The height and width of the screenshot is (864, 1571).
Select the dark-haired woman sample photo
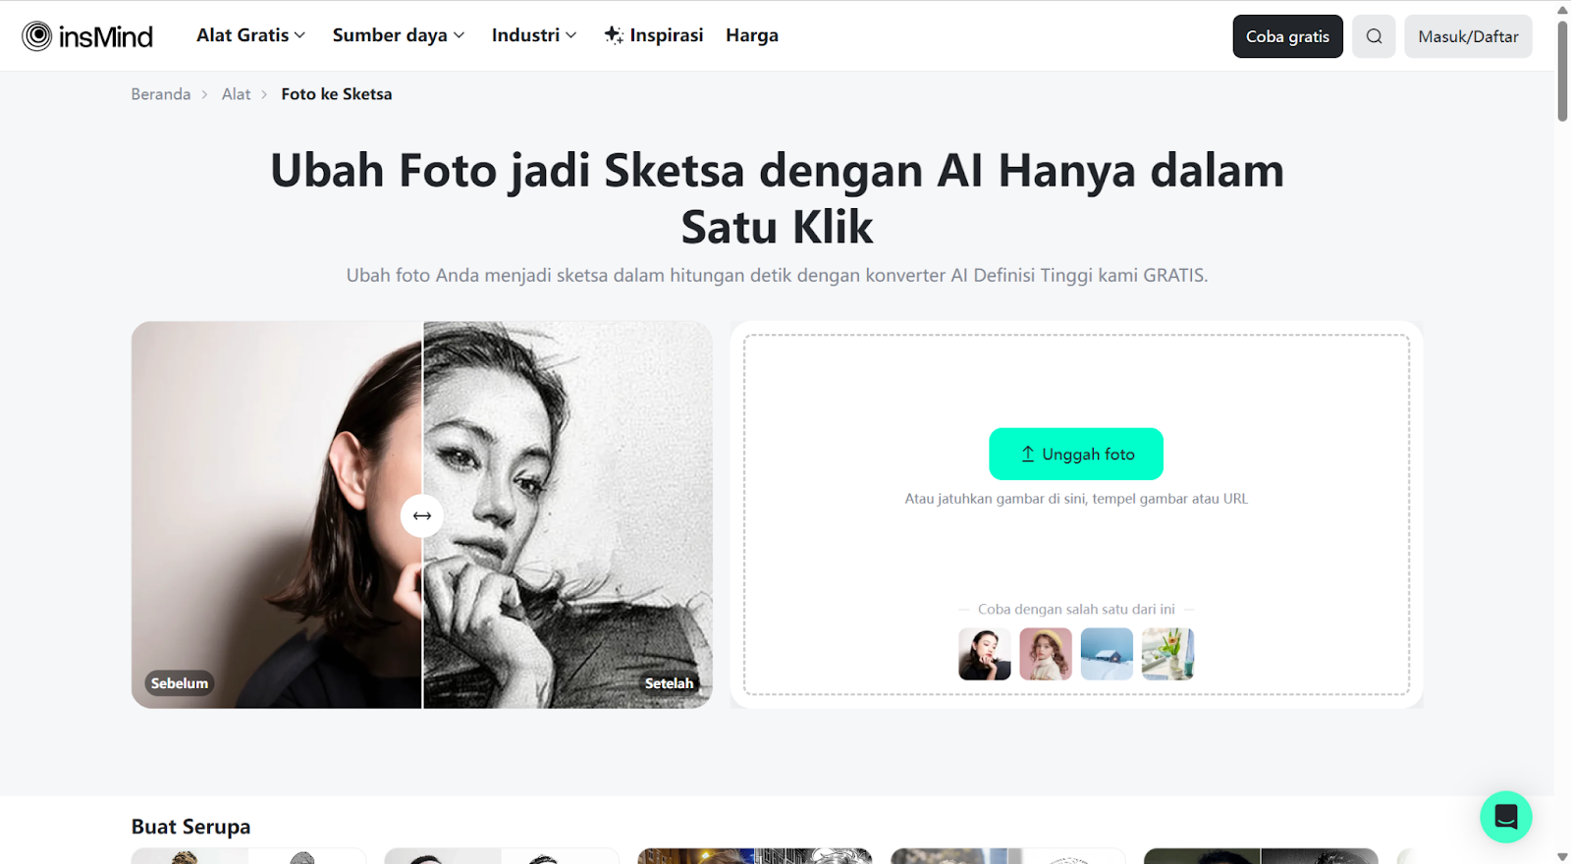985,654
